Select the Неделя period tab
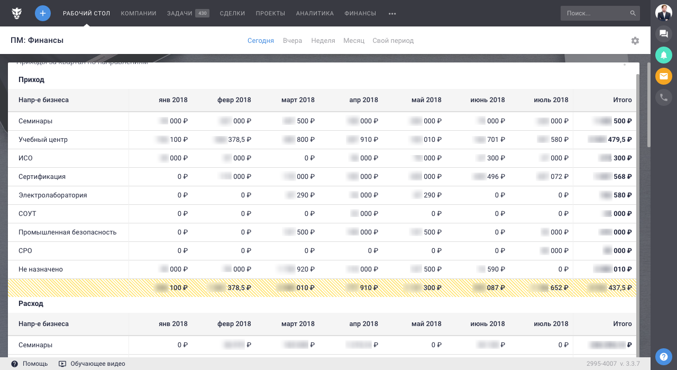This screenshot has height=370, width=677. [x=323, y=41]
